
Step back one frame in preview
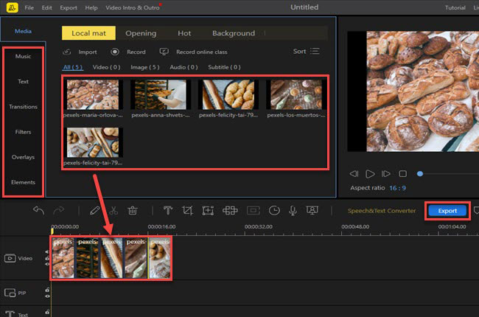click(x=354, y=174)
